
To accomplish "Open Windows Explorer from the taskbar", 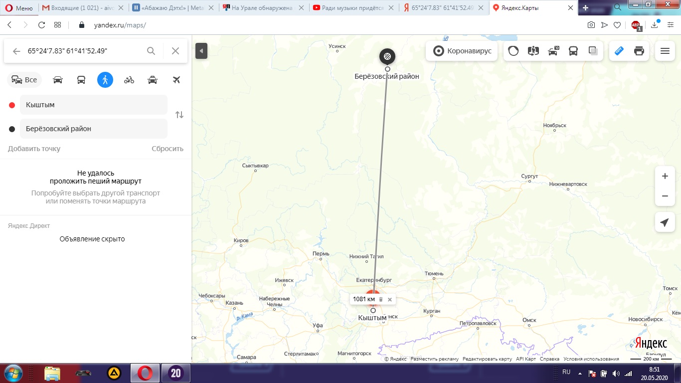I will (x=52, y=373).
